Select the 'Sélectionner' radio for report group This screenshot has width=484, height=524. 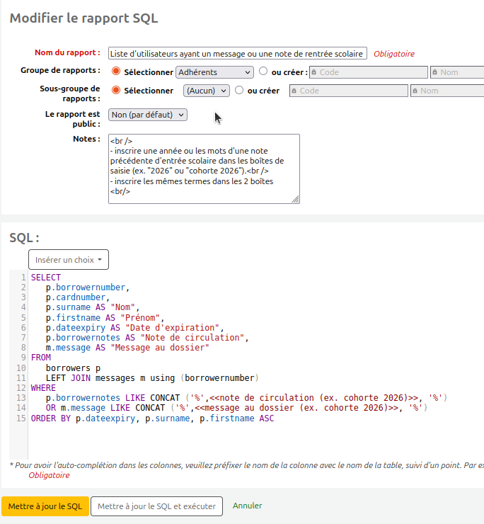coord(116,71)
